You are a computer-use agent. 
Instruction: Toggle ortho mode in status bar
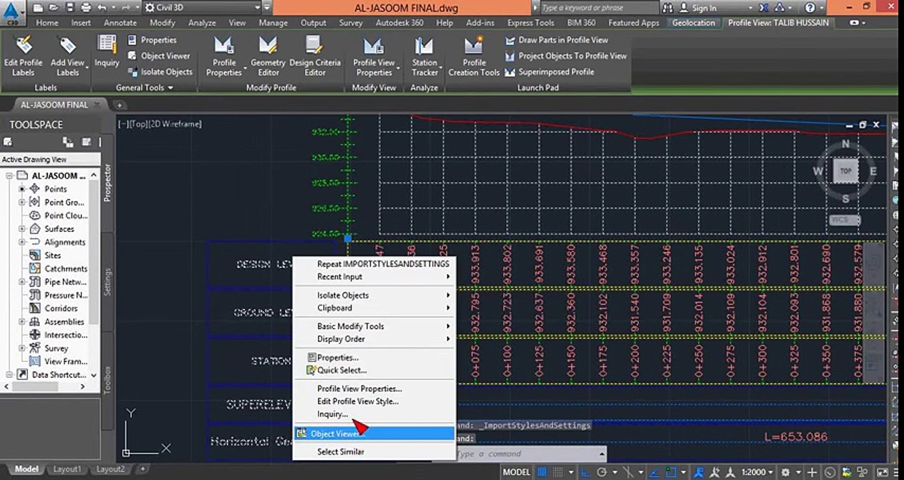pyautogui.click(x=587, y=472)
